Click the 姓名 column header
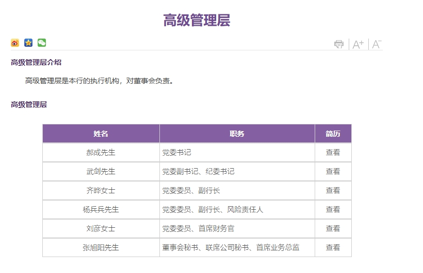Viewport: 423px width, 273px height. coord(101,134)
